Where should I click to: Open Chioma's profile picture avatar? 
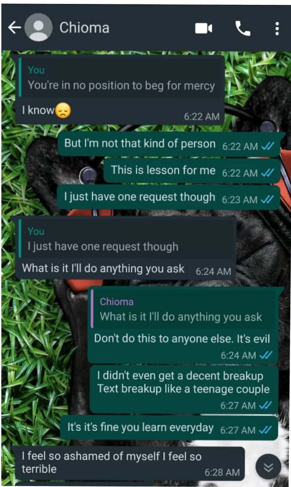pyautogui.click(x=38, y=27)
